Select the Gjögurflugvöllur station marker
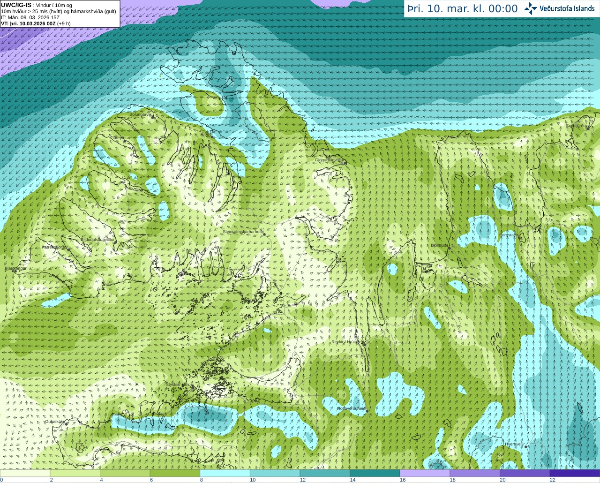 [345, 163]
